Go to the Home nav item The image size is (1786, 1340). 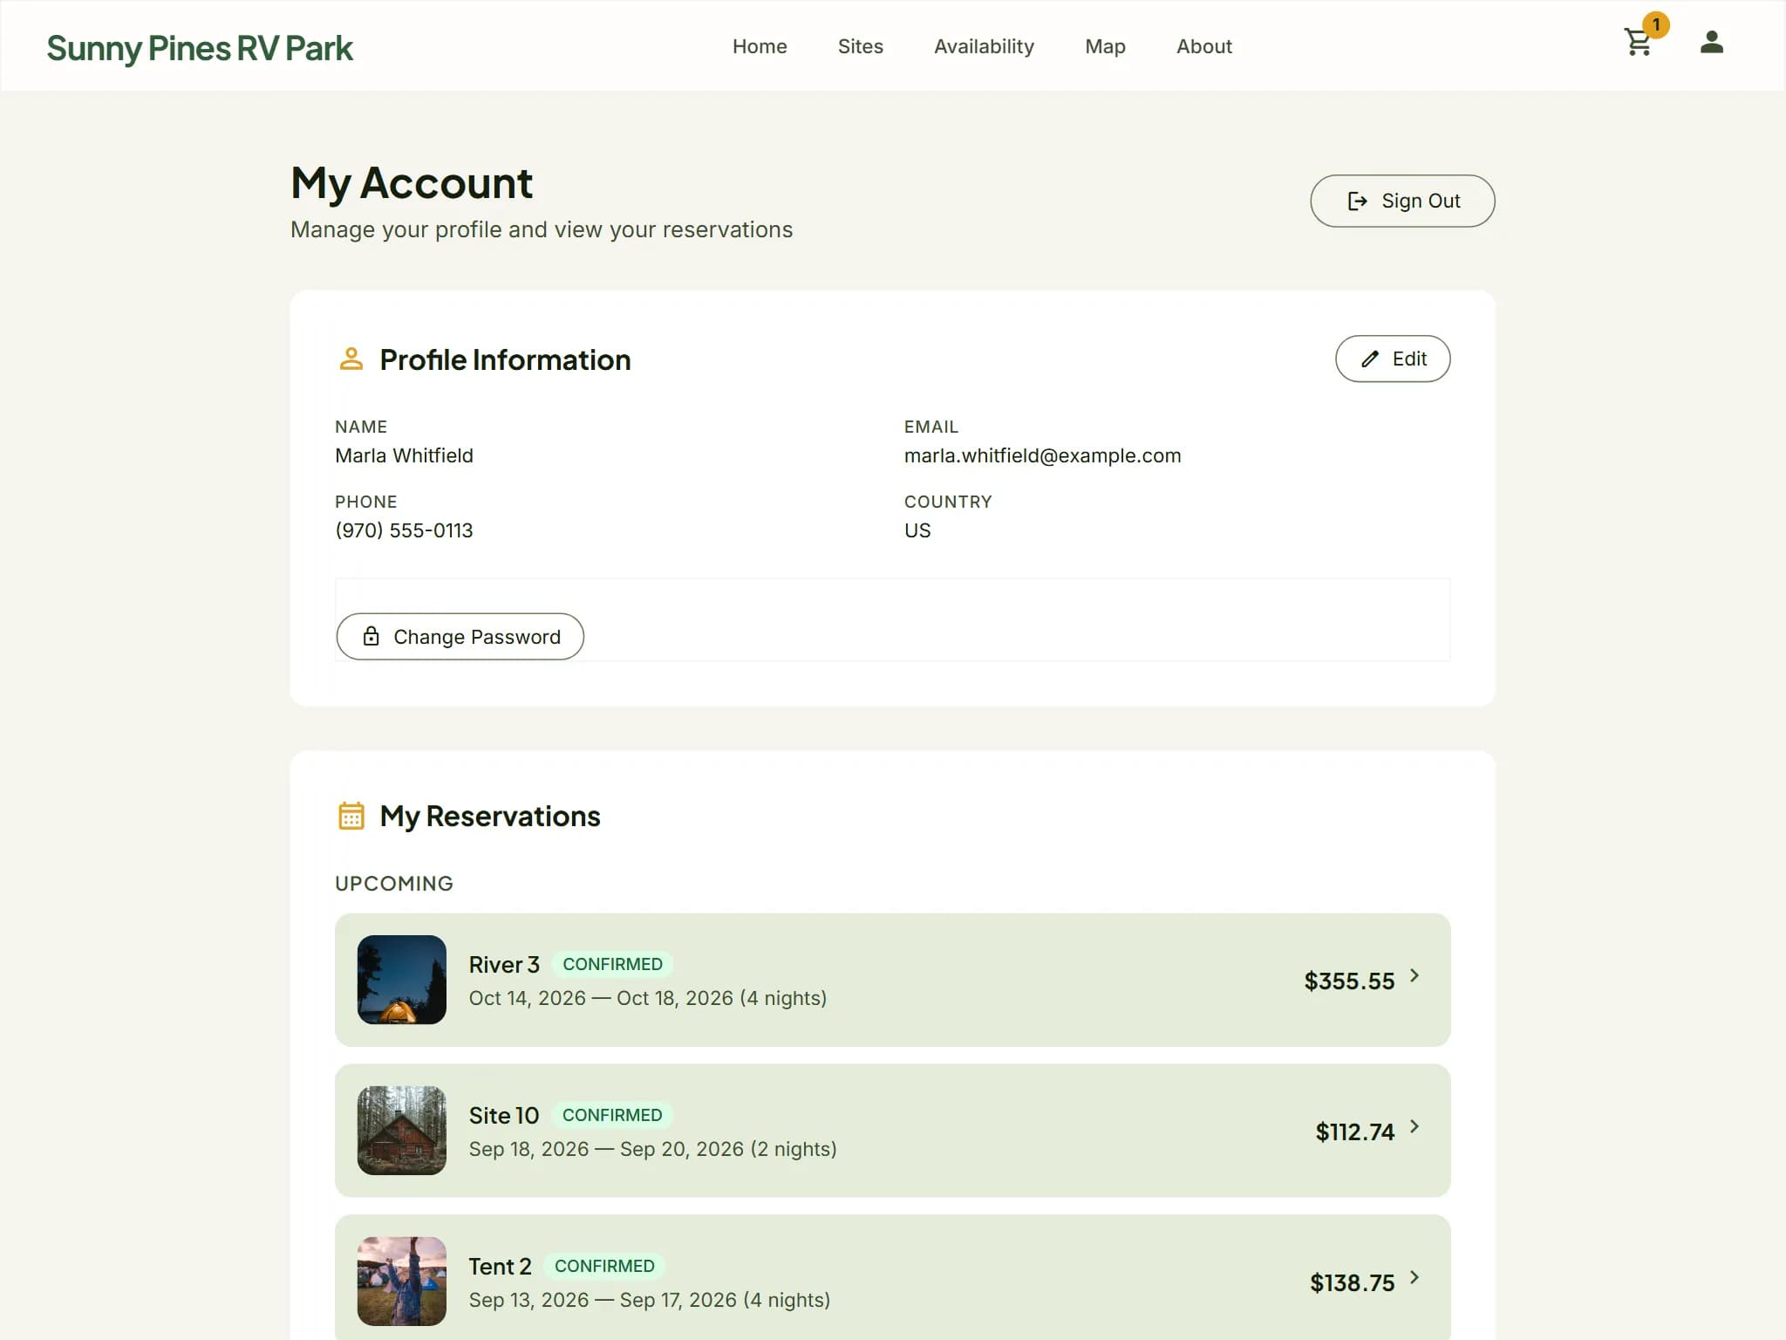click(760, 46)
